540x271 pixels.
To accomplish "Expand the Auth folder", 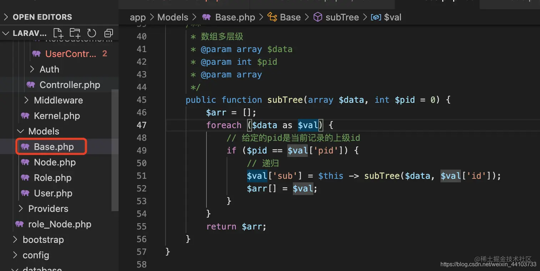I will 32,69.
